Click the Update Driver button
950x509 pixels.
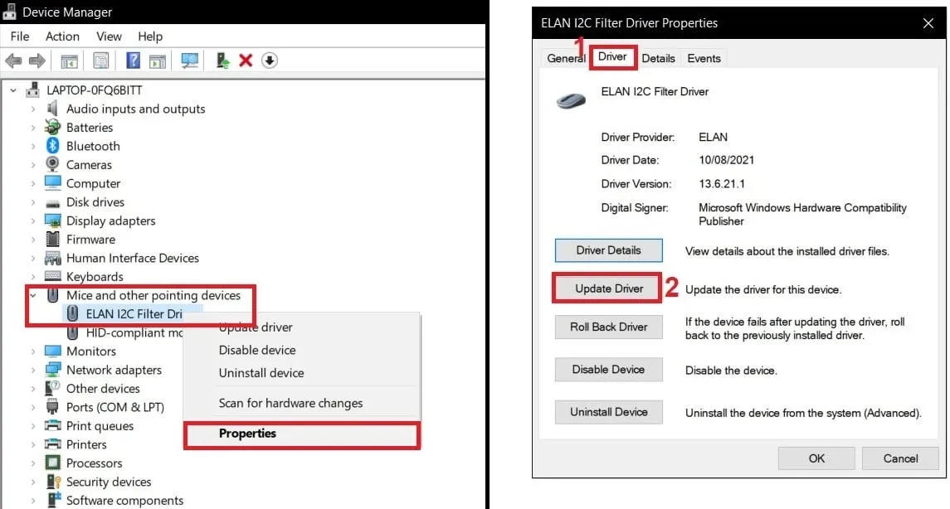608,288
